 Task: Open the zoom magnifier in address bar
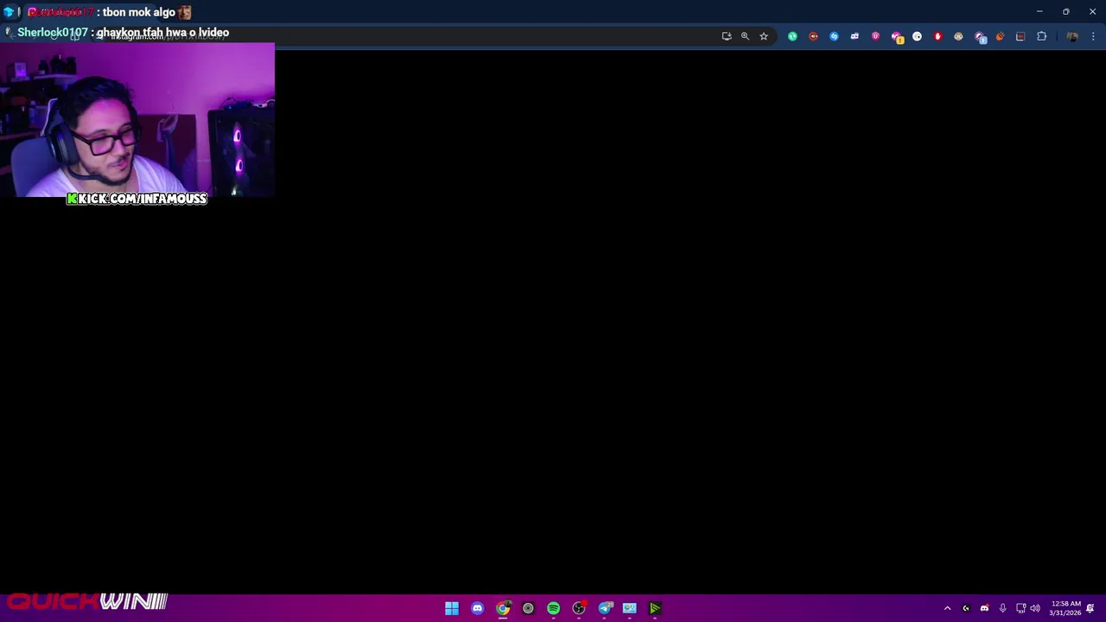[745, 36]
